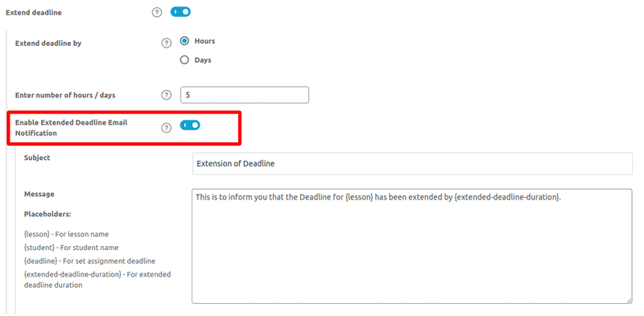Select the Hours radio button

(184, 41)
